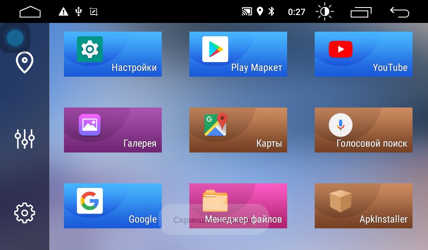The image size is (428, 250).
Task: Tap the home button in status bar
Action: click(x=30, y=12)
